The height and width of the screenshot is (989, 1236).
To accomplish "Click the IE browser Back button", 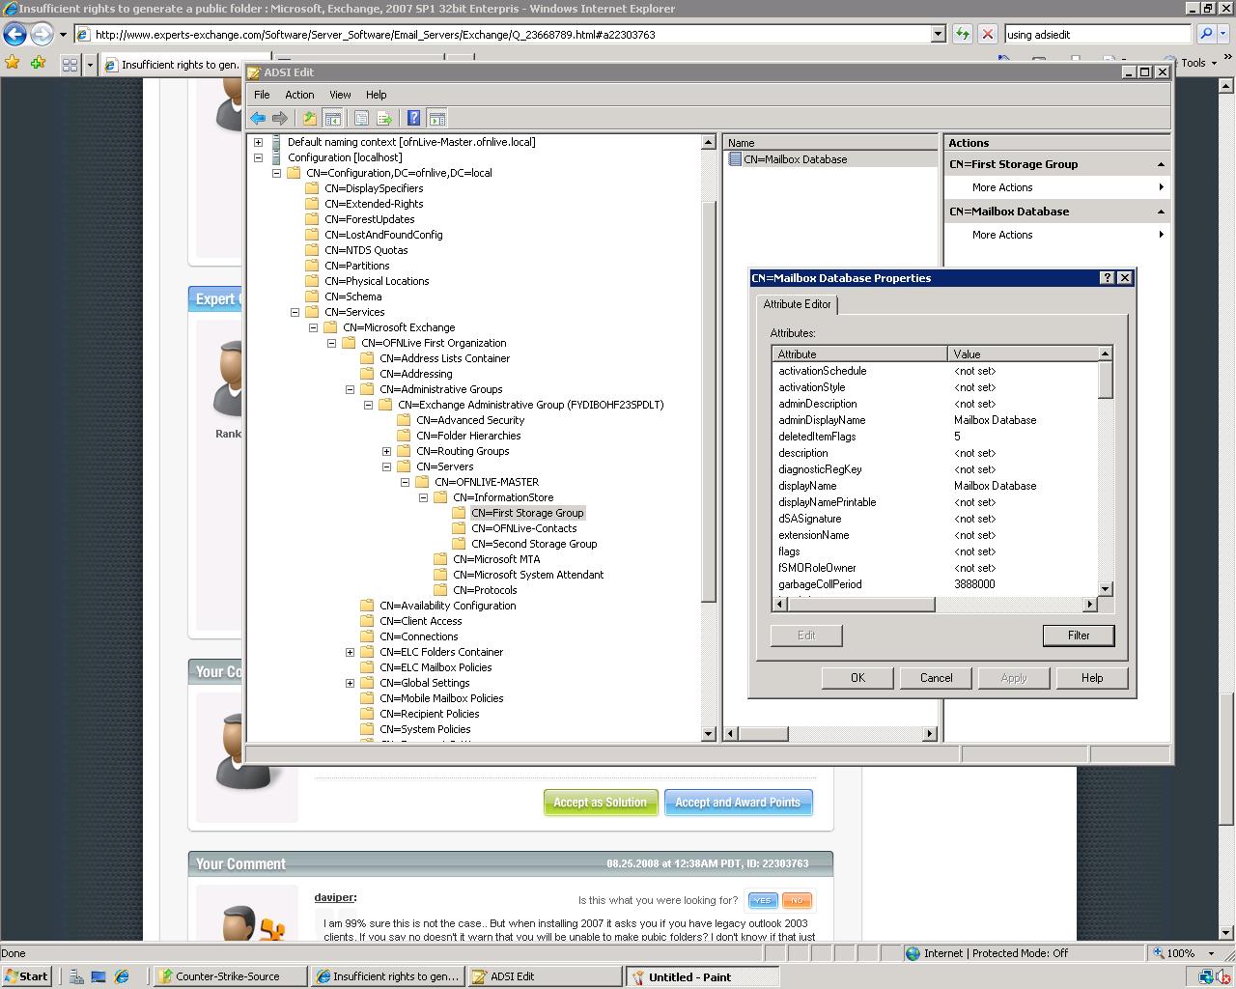I will (x=14, y=34).
